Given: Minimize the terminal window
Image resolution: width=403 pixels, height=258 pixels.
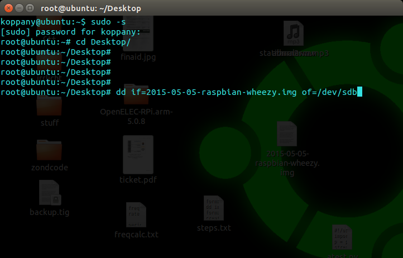Looking at the screenshot, I should pyautogui.click(x=20, y=8).
